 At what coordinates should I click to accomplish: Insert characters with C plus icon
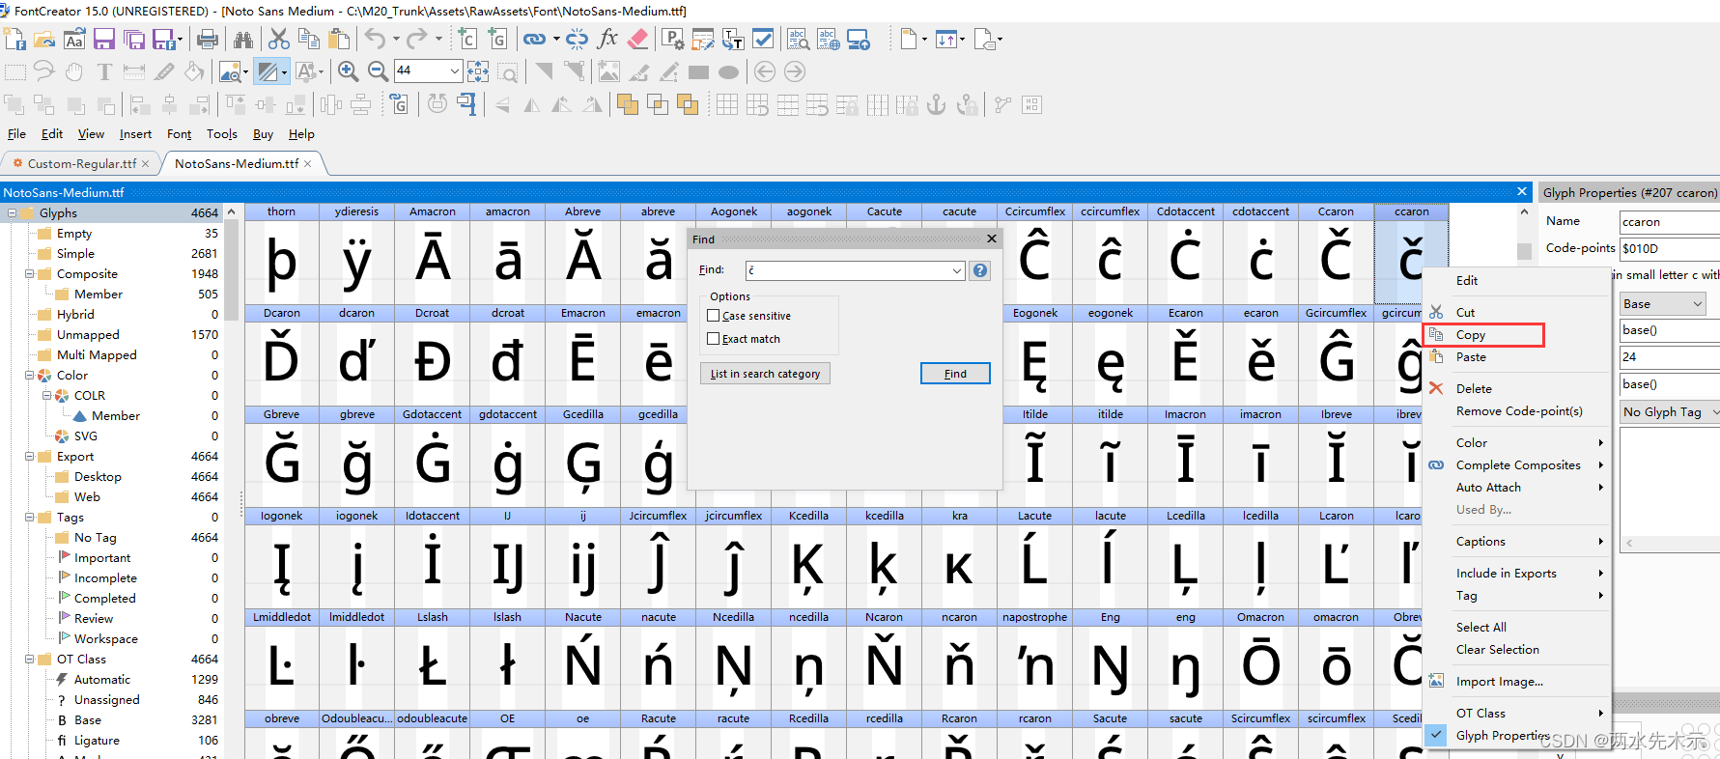tap(467, 40)
